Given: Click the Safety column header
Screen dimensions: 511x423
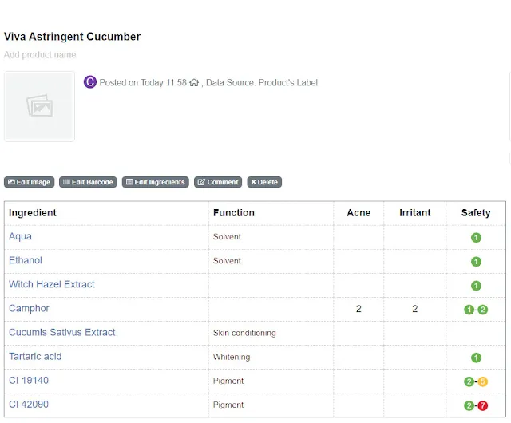Looking at the screenshot, I should [476, 213].
